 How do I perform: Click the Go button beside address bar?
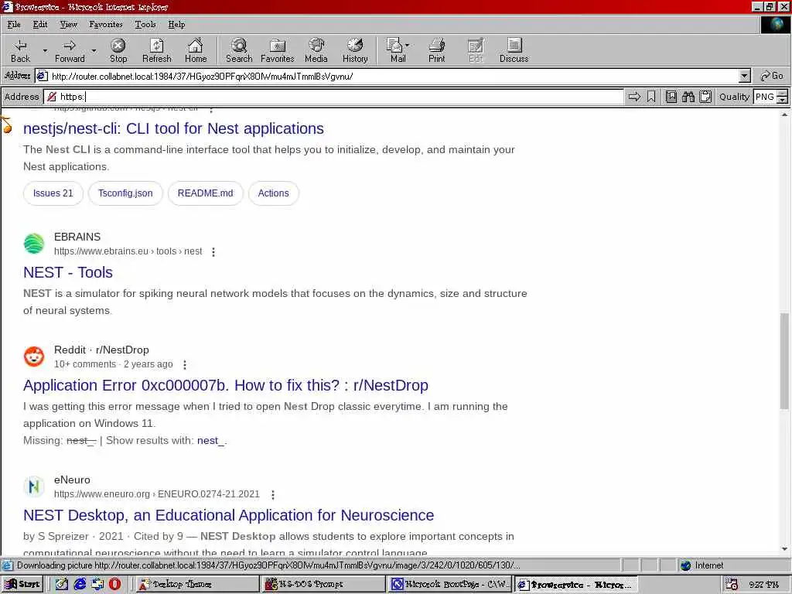pyautogui.click(x=772, y=76)
